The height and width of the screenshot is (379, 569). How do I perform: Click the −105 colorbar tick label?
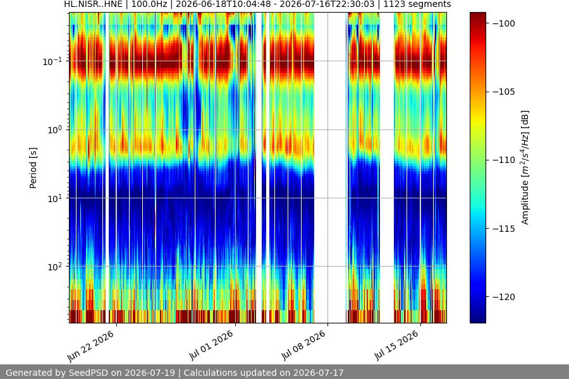(504, 92)
